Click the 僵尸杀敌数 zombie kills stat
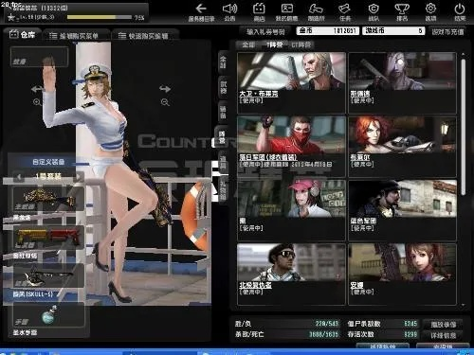Screen dimensions: 474x355 tap(383, 324)
